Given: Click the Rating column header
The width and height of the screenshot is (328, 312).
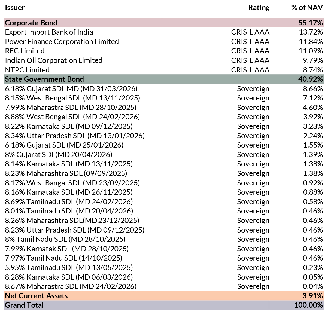Looking at the screenshot, I should point(259,8).
